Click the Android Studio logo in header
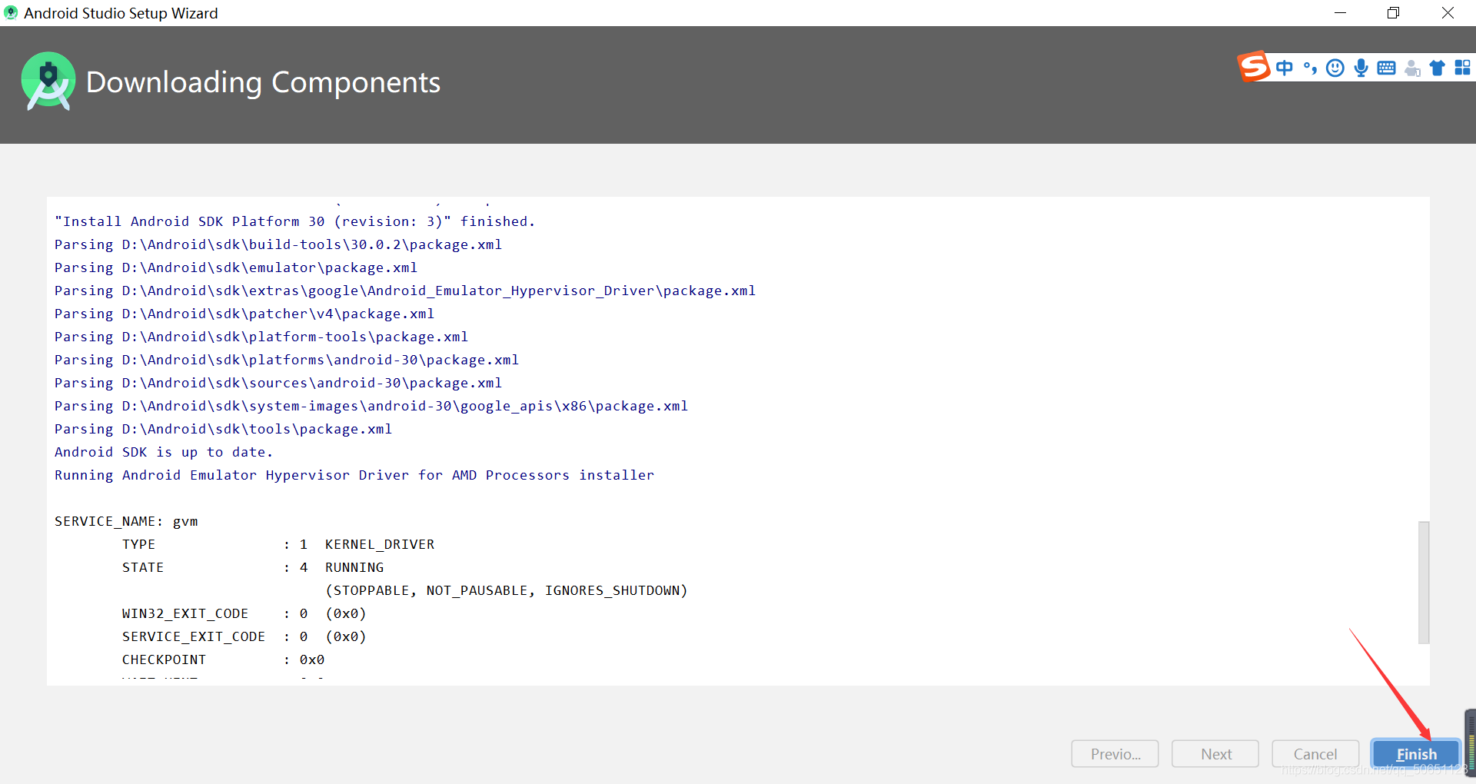This screenshot has height=784, width=1476. [48, 81]
